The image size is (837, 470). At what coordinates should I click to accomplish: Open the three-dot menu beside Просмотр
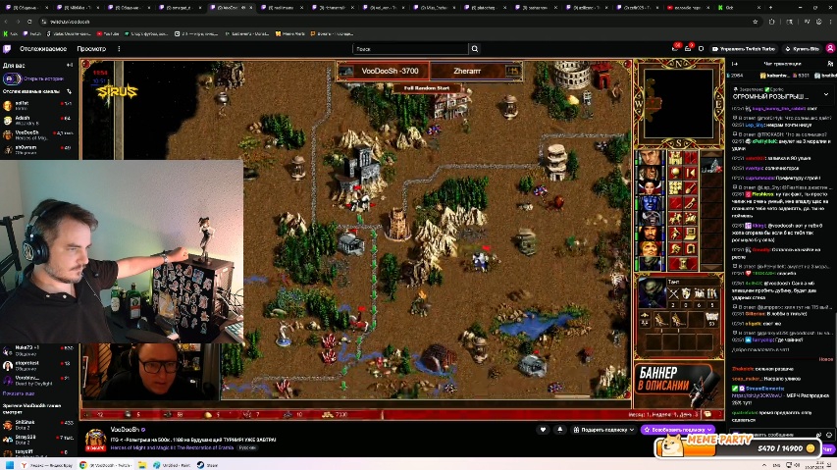click(x=119, y=48)
